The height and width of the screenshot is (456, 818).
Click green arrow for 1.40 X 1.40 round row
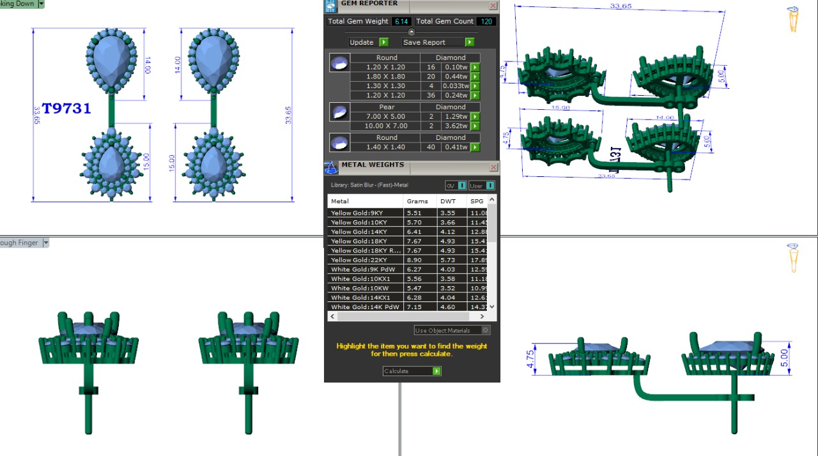tap(475, 148)
